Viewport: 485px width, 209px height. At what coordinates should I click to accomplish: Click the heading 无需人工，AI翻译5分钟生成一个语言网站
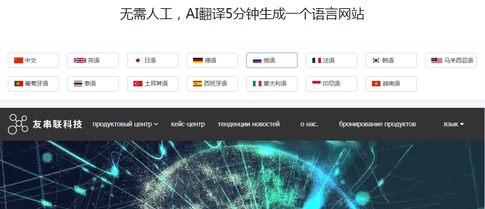[x=242, y=14]
